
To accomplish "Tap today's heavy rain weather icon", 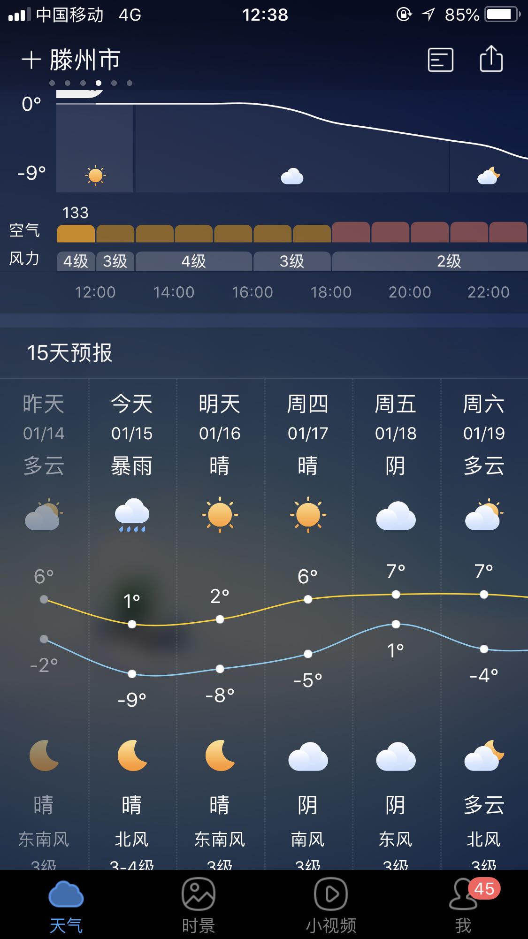I will (132, 515).
